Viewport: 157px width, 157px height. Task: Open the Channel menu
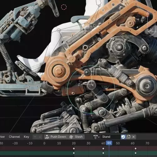tap(14, 137)
